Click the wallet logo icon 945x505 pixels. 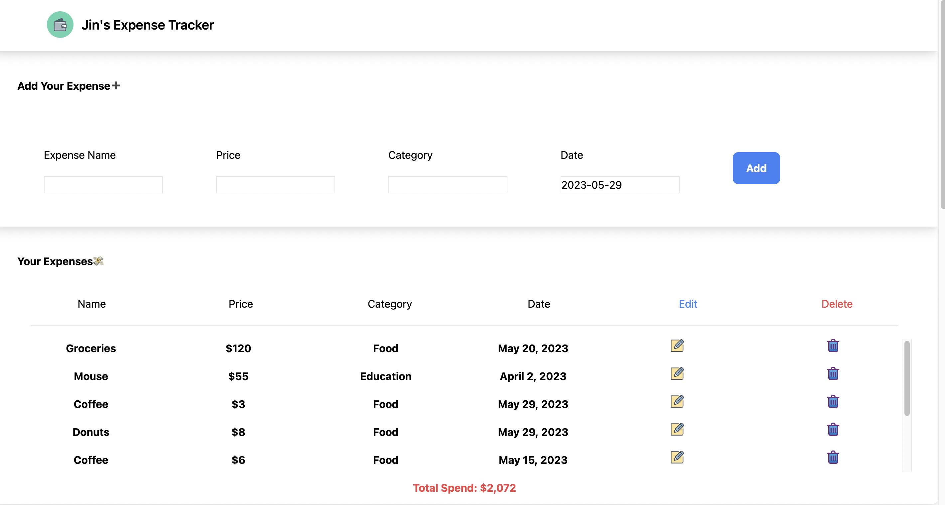point(60,25)
